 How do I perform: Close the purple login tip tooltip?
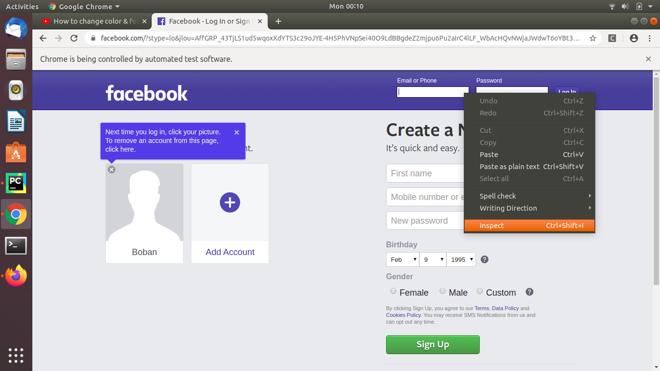[x=237, y=132]
